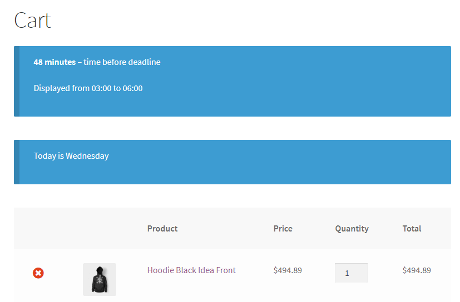460x302 pixels.
Task: Click dark left border of deadline notice
Action: [x=17, y=81]
